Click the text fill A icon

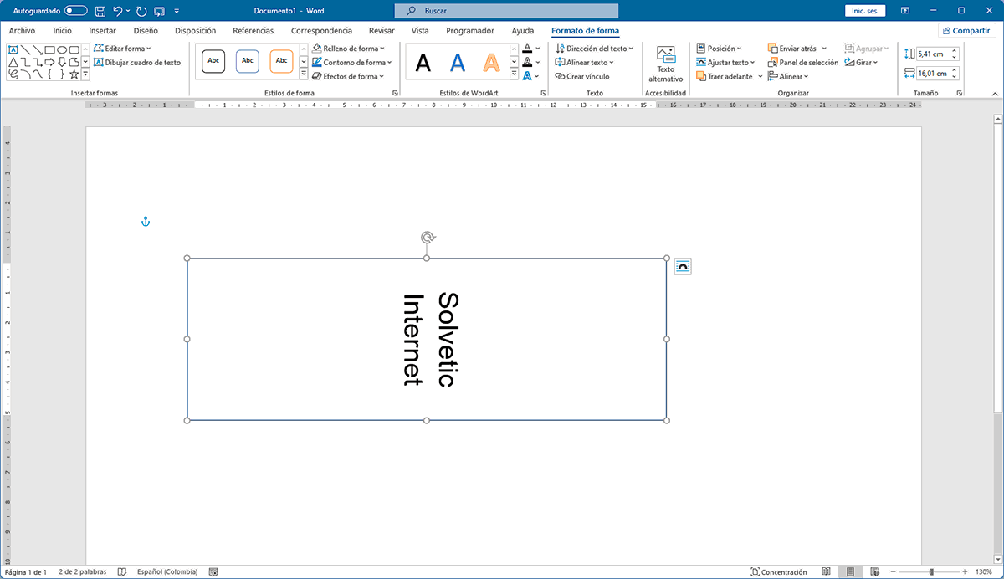(x=527, y=49)
